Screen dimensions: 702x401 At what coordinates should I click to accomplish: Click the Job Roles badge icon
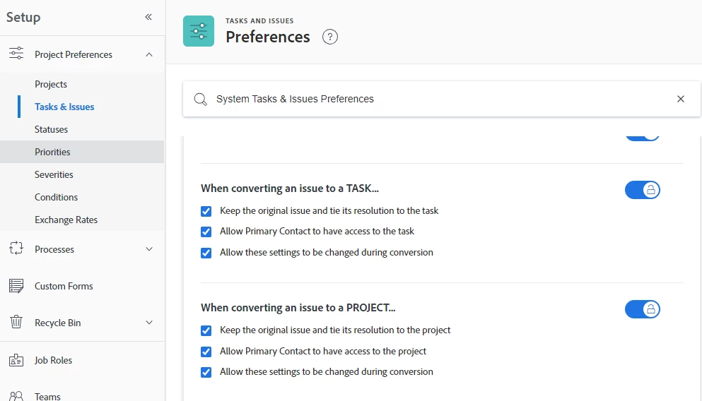(16, 360)
